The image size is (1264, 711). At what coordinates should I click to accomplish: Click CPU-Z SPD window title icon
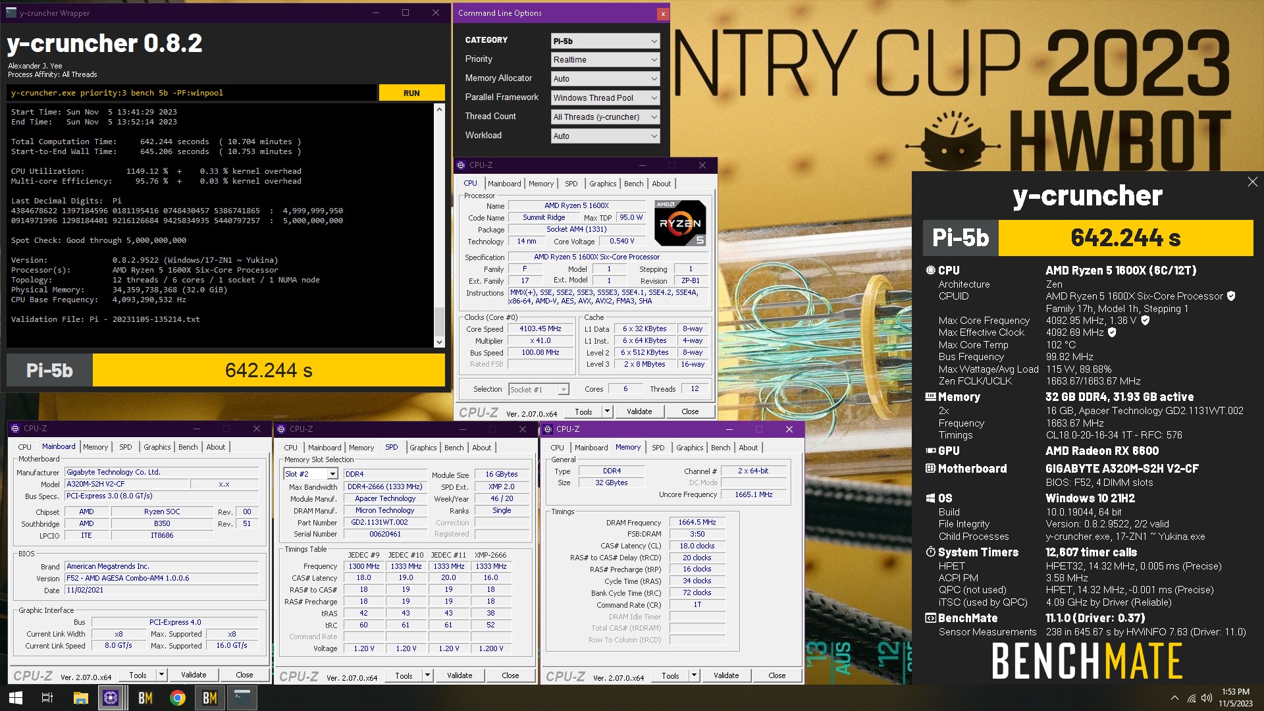281,429
